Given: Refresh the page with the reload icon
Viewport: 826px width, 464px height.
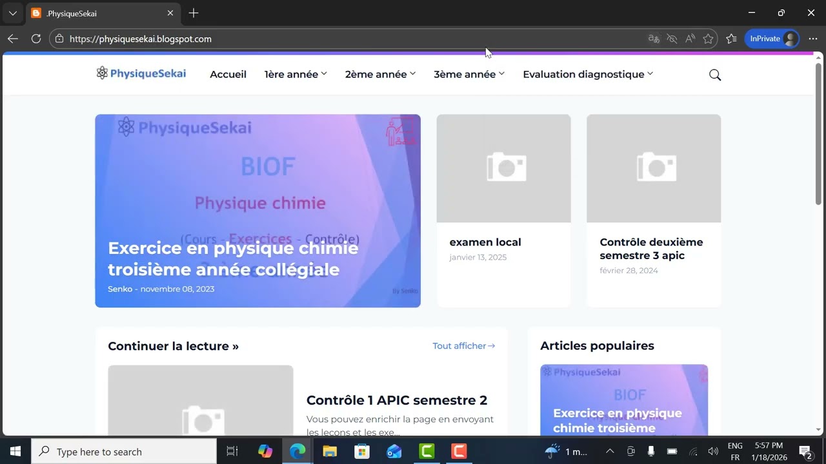Looking at the screenshot, I should pyautogui.click(x=36, y=39).
